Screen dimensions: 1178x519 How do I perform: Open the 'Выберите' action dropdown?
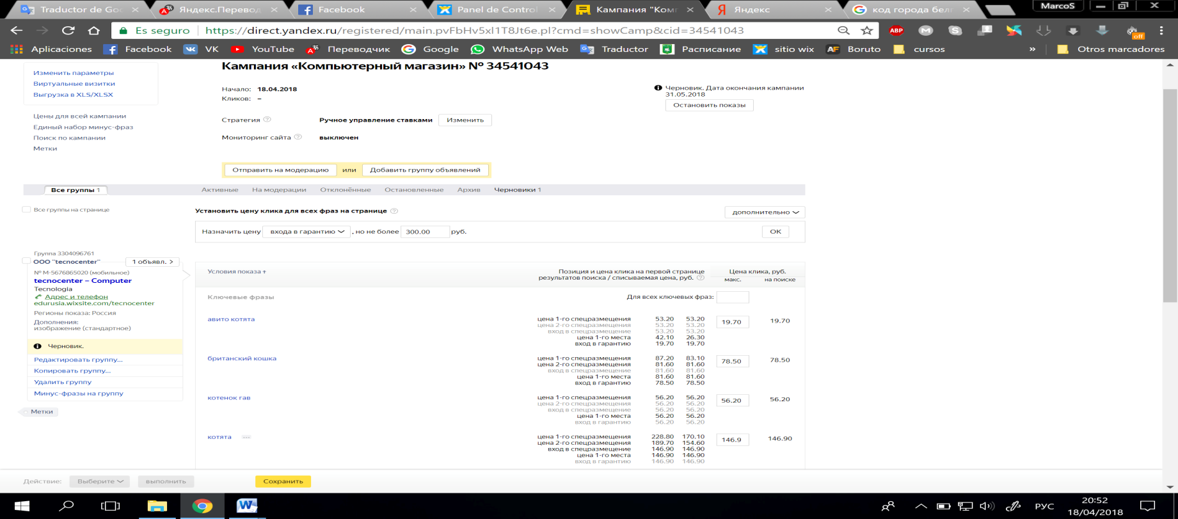(100, 481)
